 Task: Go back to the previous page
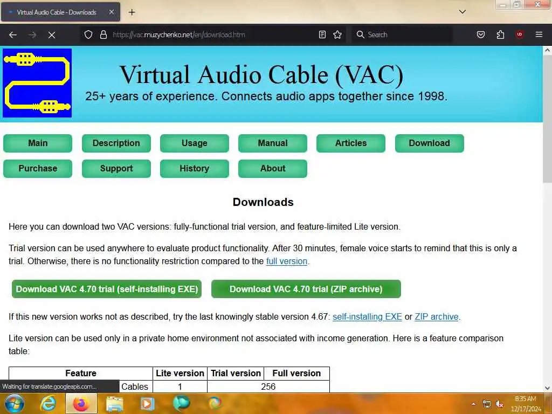coord(13,35)
